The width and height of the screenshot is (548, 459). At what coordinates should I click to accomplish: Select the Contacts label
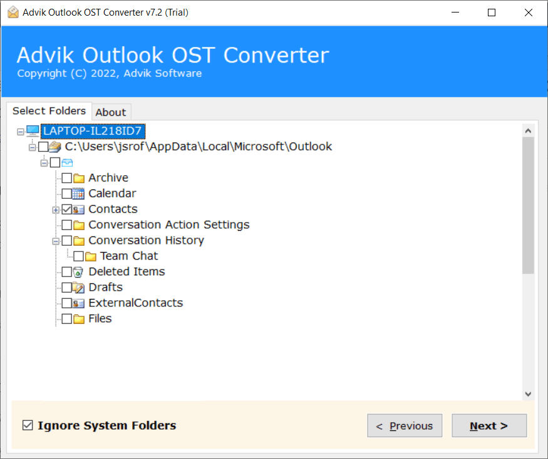pos(113,209)
